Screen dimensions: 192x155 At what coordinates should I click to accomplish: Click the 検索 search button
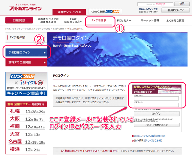tap(182, 4)
